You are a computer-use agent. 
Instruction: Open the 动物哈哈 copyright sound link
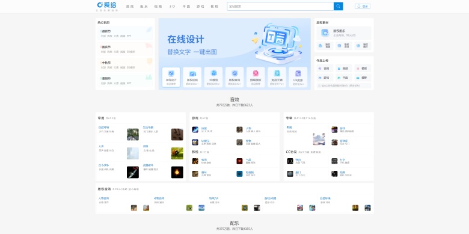tap(159, 199)
